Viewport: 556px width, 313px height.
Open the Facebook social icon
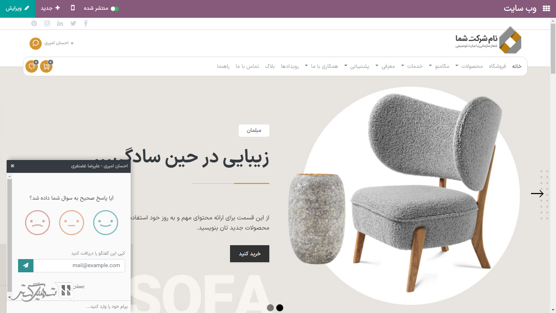(x=86, y=23)
